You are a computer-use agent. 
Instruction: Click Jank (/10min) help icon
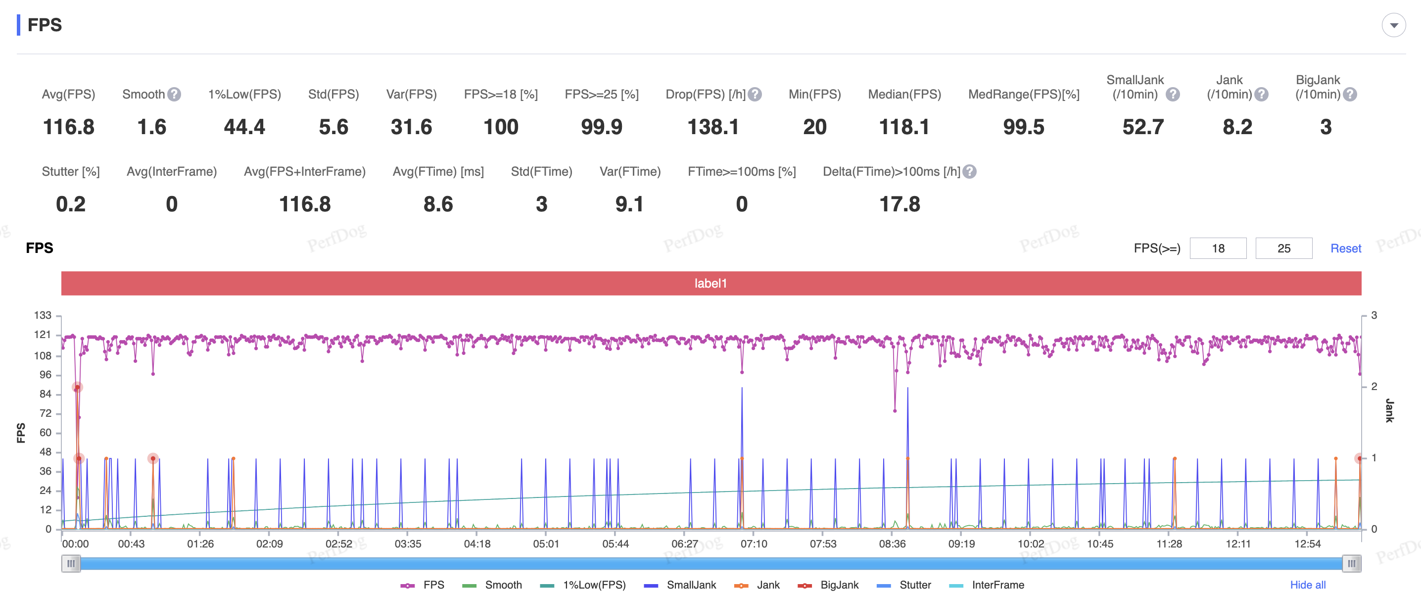1261,95
